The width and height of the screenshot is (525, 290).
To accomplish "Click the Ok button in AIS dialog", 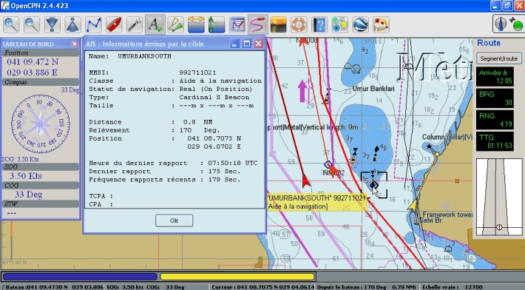I will click(x=174, y=220).
